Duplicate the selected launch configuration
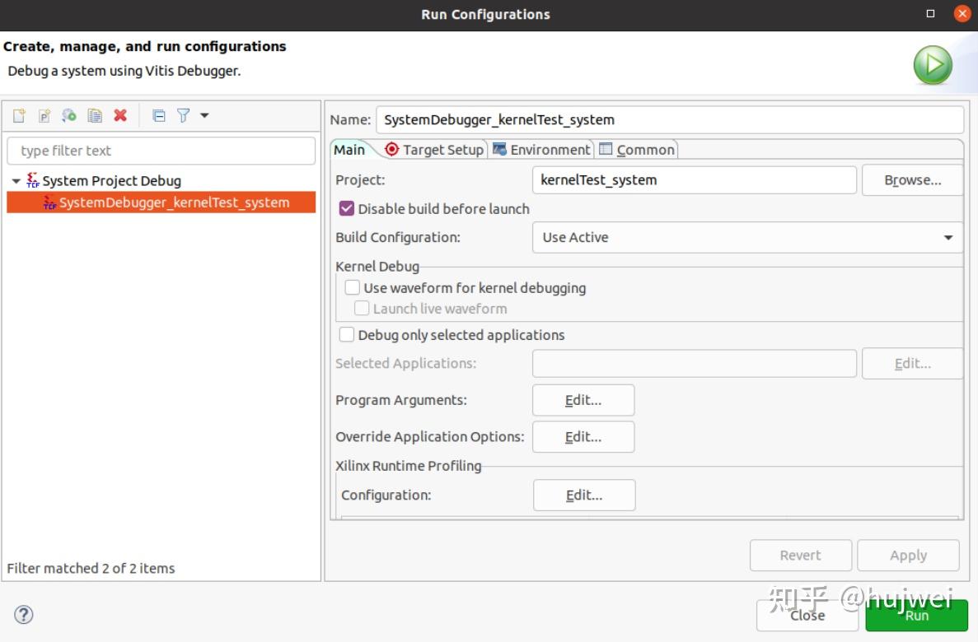The width and height of the screenshot is (978, 642). click(95, 116)
